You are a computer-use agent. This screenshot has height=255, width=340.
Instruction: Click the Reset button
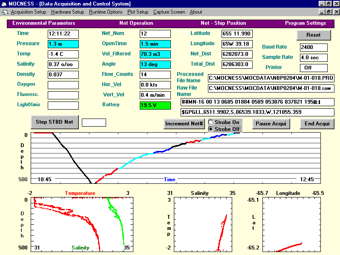point(314,35)
